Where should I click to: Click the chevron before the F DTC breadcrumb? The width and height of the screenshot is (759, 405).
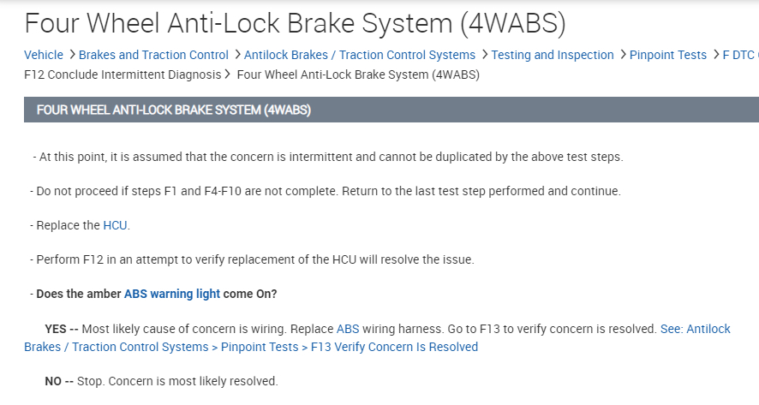coord(715,55)
